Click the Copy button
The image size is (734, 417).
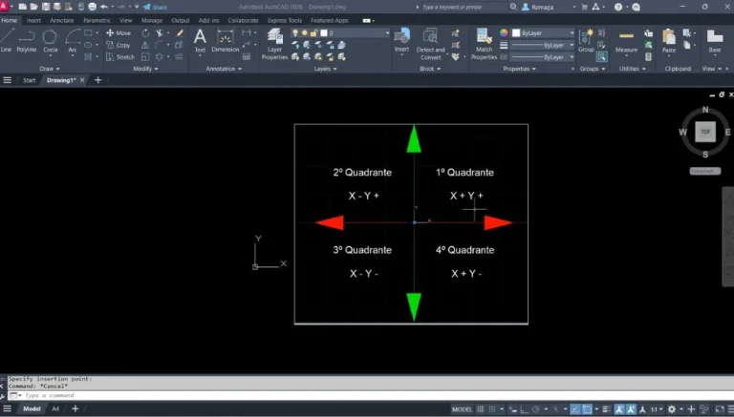click(x=119, y=45)
